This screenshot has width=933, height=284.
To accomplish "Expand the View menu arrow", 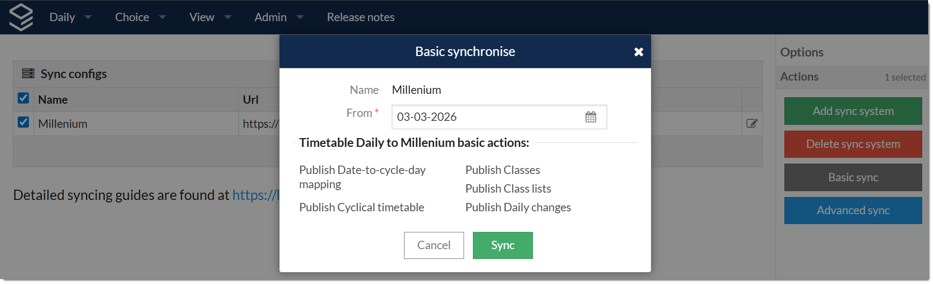I will click(228, 17).
